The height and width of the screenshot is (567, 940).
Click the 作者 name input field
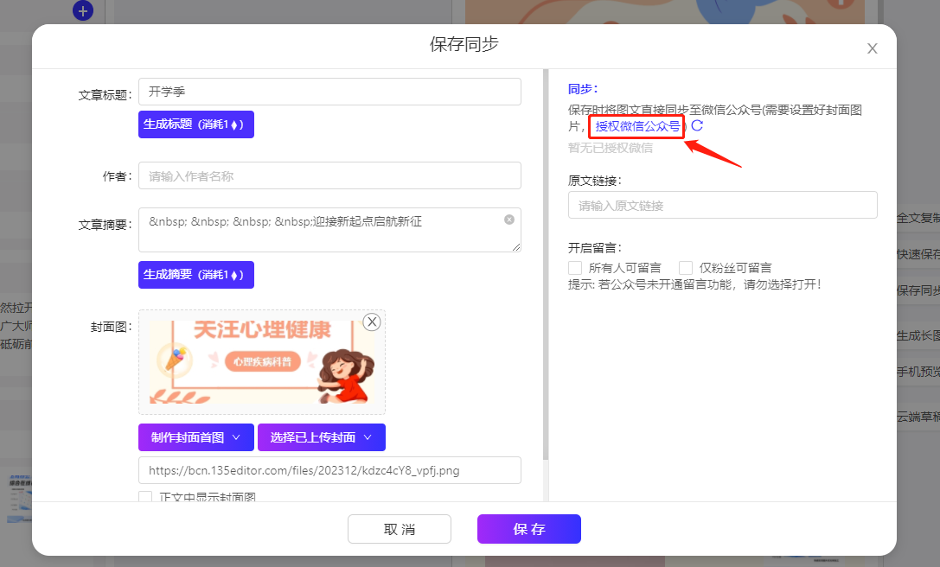(x=329, y=175)
